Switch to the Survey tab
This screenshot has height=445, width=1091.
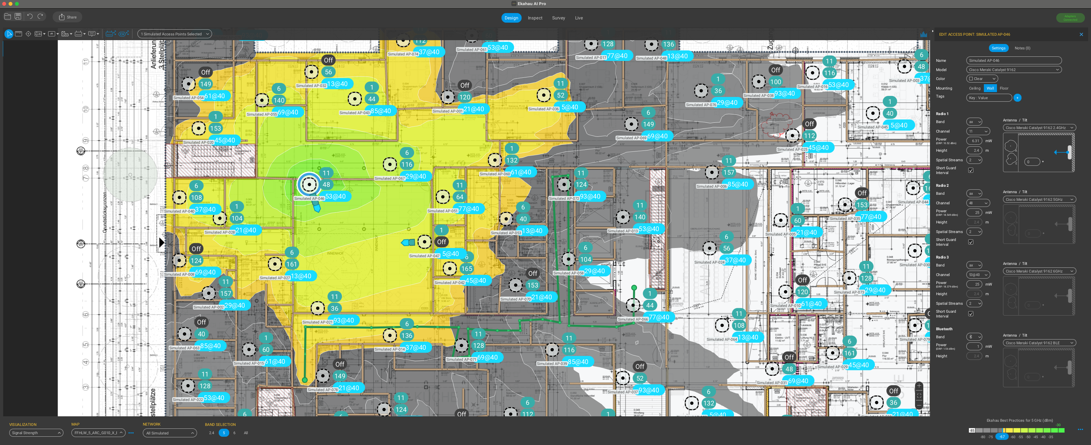coord(558,18)
